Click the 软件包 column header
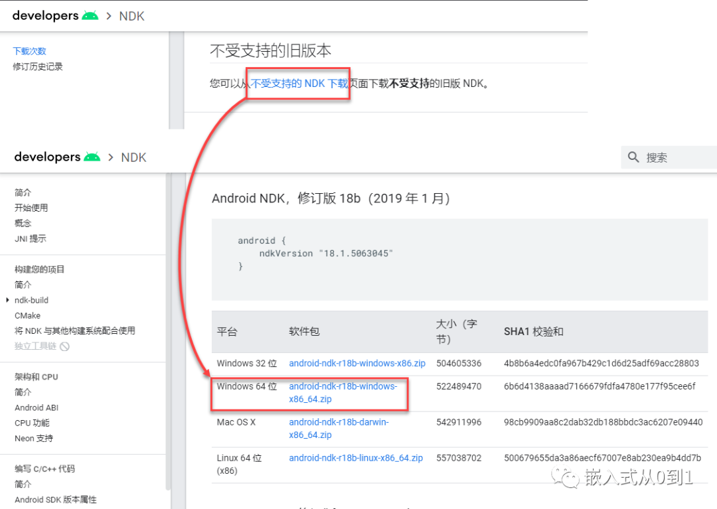This screenshot has height=509, width=717. click(304, 332)
